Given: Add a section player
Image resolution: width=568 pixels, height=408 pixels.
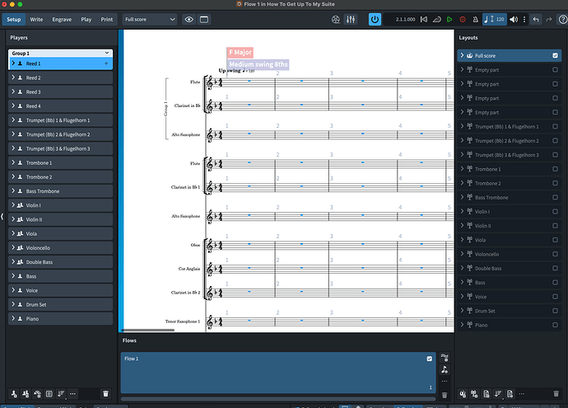Looking at the screenshot, I should pyautogui.click(x=26, y=393).
